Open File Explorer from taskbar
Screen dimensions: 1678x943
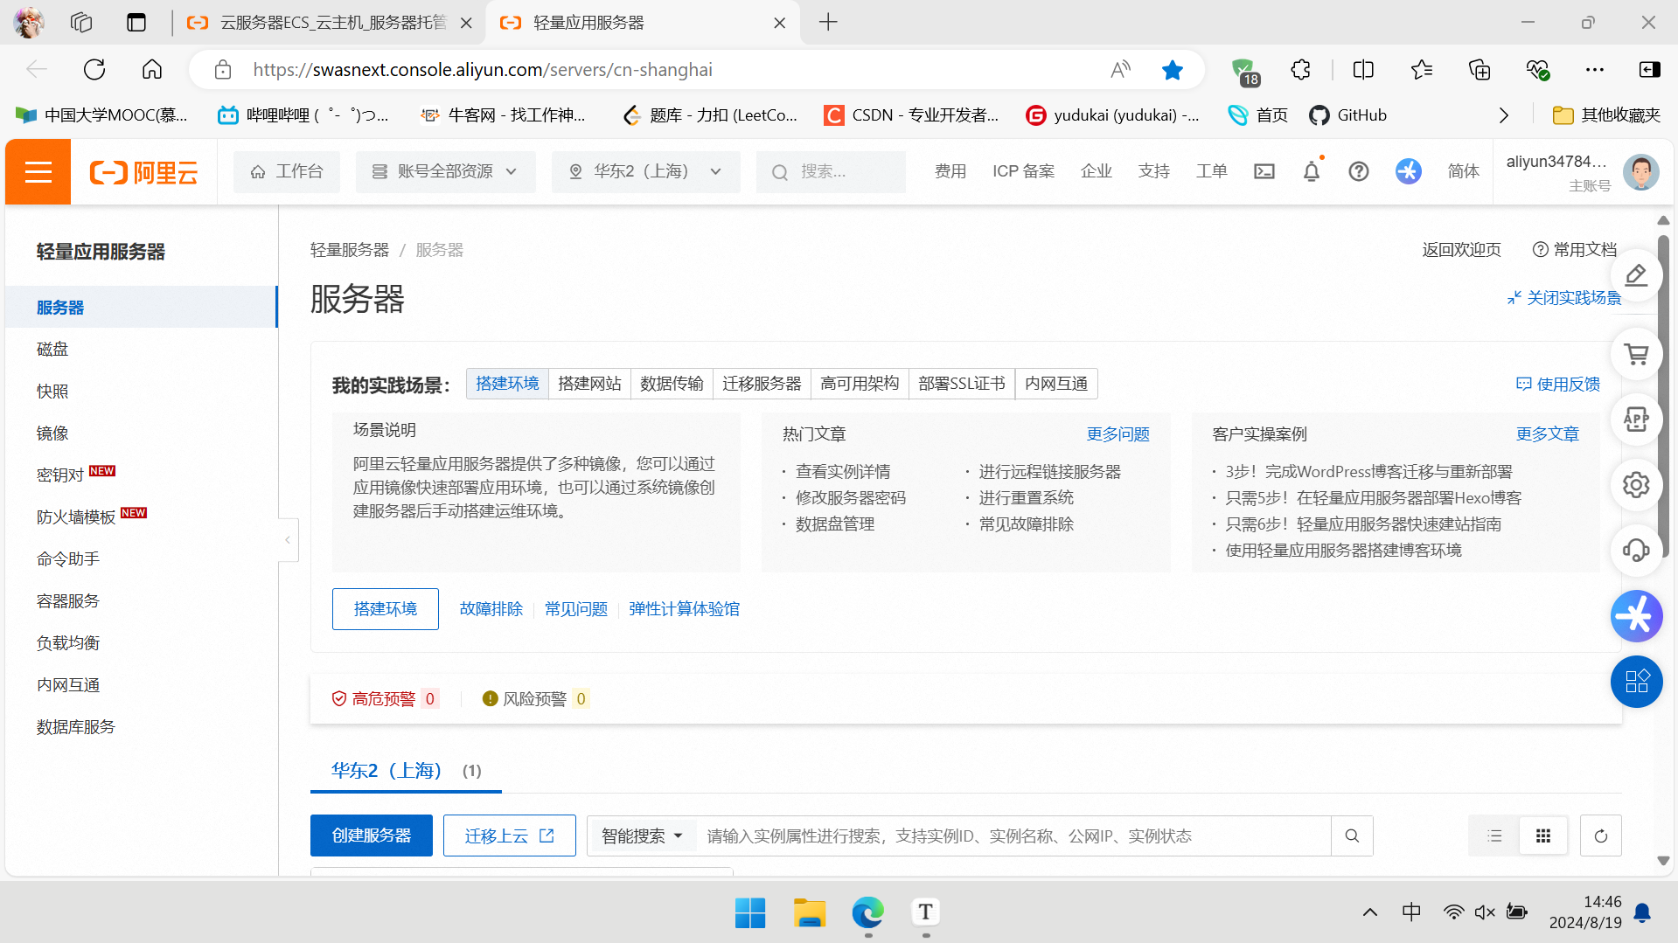pyautogui.click(x=810, y=912)
